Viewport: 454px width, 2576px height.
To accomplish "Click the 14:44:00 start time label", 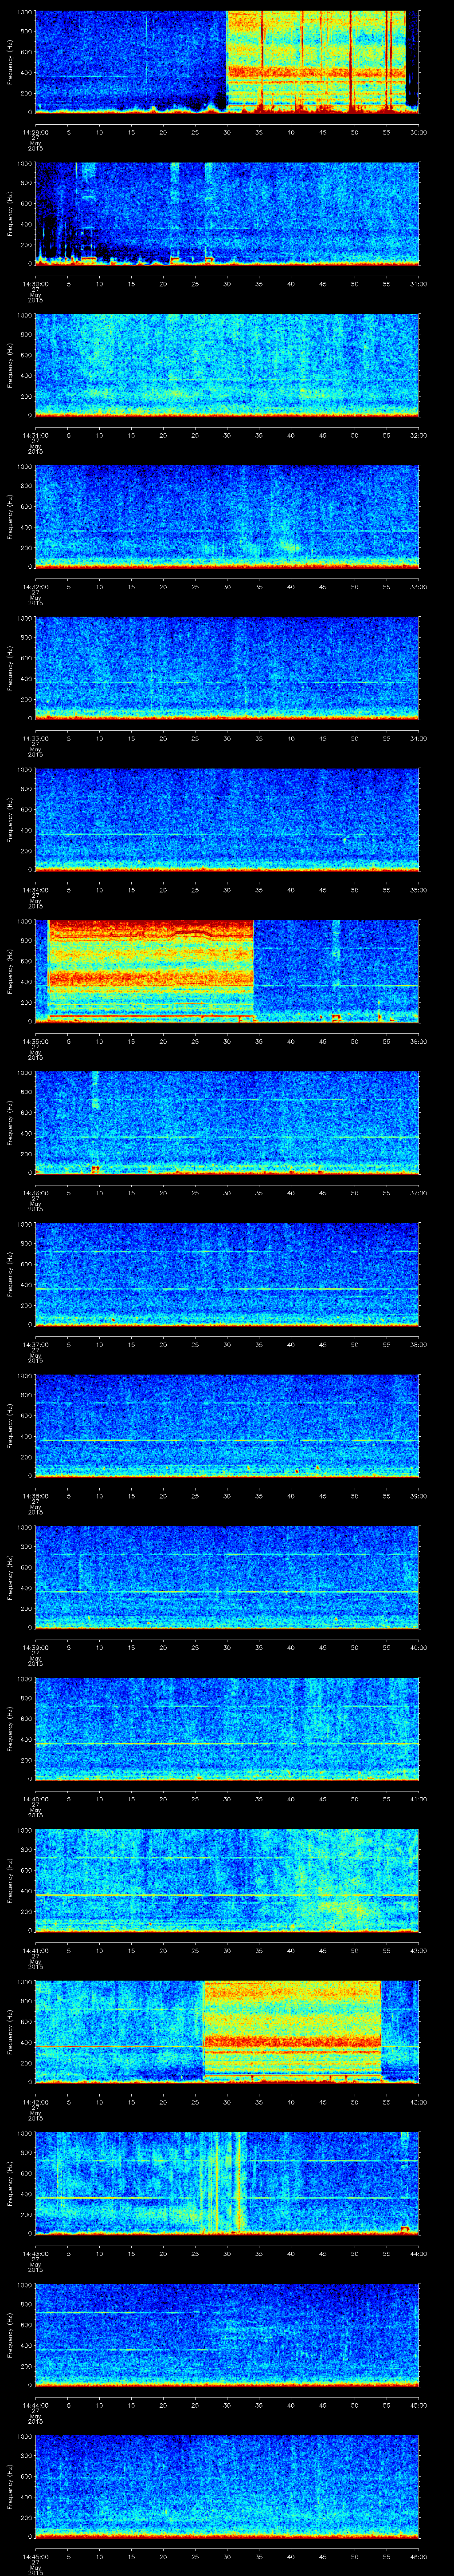I will (x=35, y=2406).
